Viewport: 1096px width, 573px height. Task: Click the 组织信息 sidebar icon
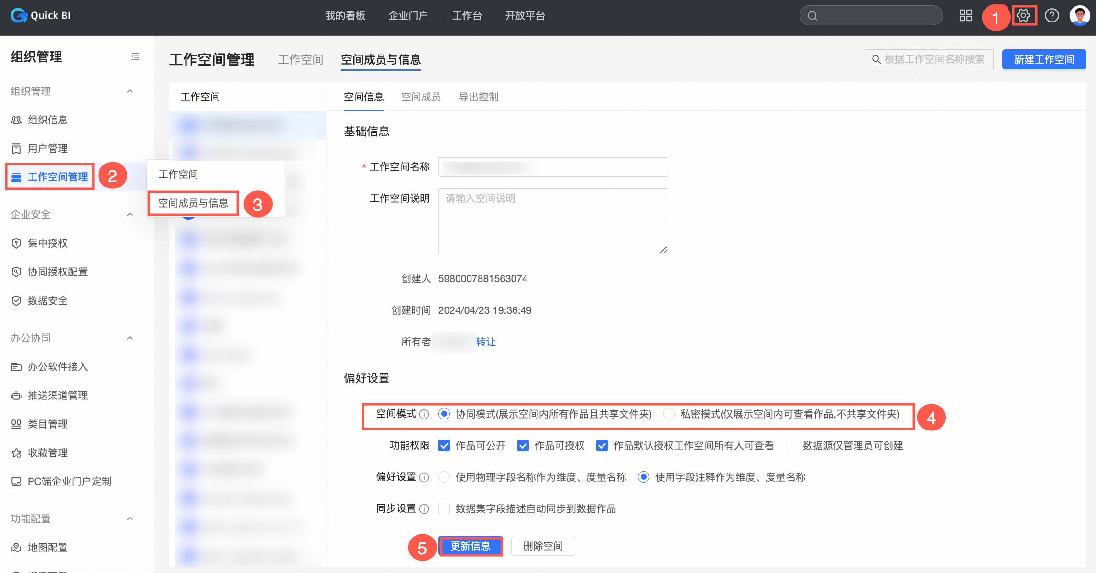point(16,120)
